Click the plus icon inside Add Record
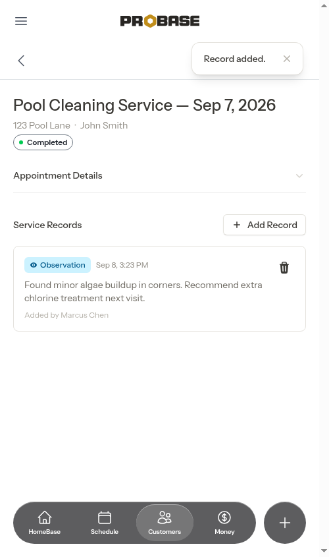Viewport: 329px width, 557px height. [x=237, y=225]
